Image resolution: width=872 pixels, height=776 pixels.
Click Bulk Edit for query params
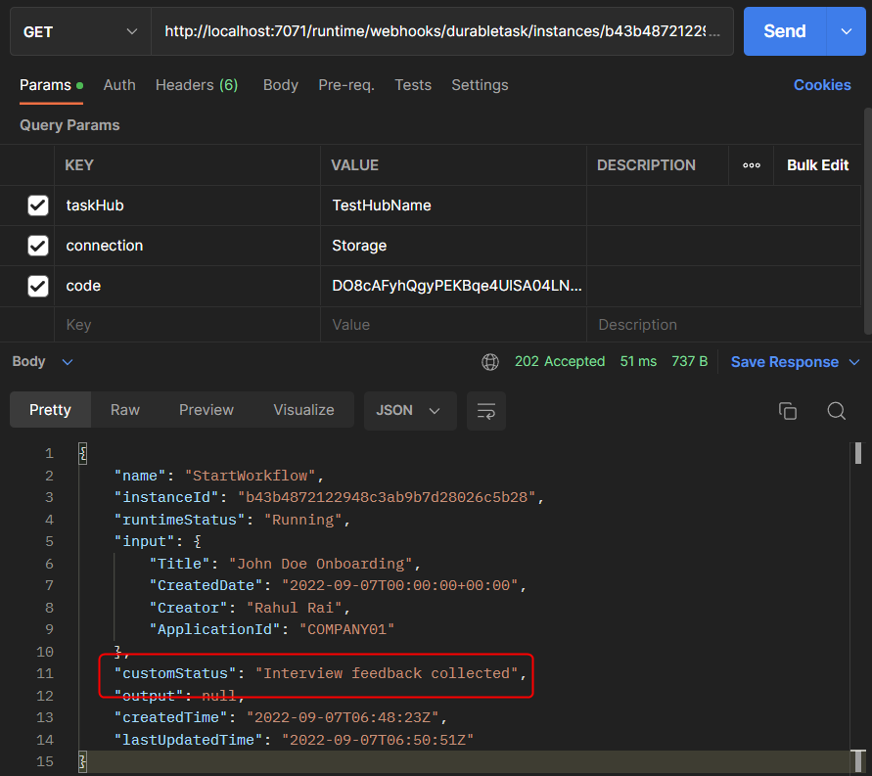coord(817,165)
